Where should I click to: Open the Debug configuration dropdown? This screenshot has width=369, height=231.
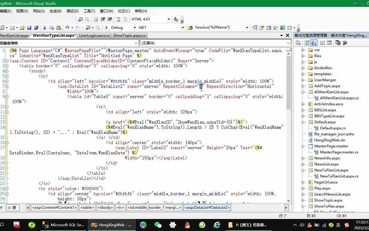pyautogui.click(x=135, y=27)
